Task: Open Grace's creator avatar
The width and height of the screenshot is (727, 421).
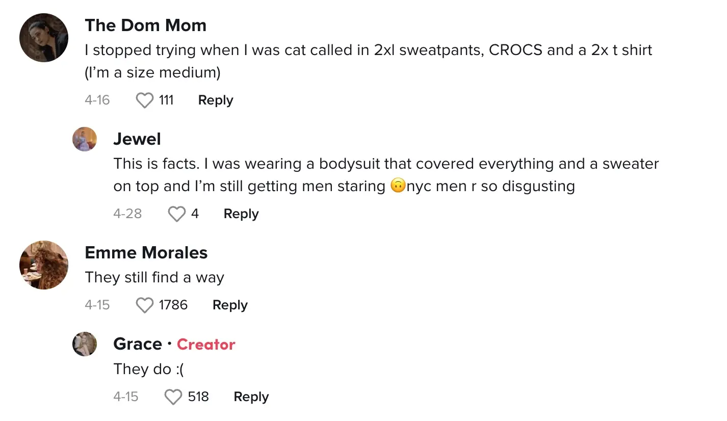Action: click(85, 344)
